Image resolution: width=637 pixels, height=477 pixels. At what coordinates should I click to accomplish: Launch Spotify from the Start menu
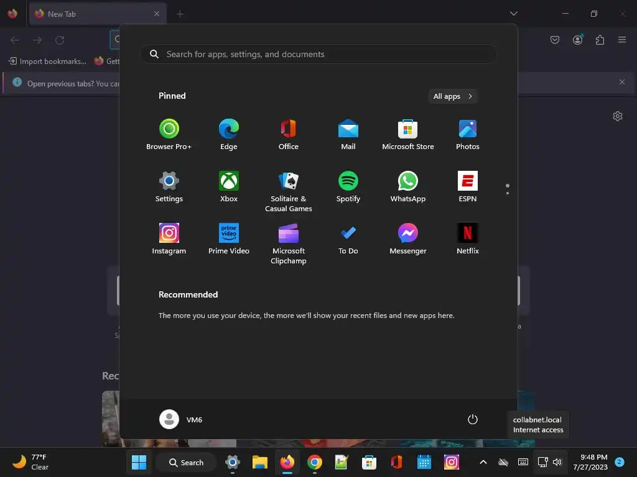348,186
